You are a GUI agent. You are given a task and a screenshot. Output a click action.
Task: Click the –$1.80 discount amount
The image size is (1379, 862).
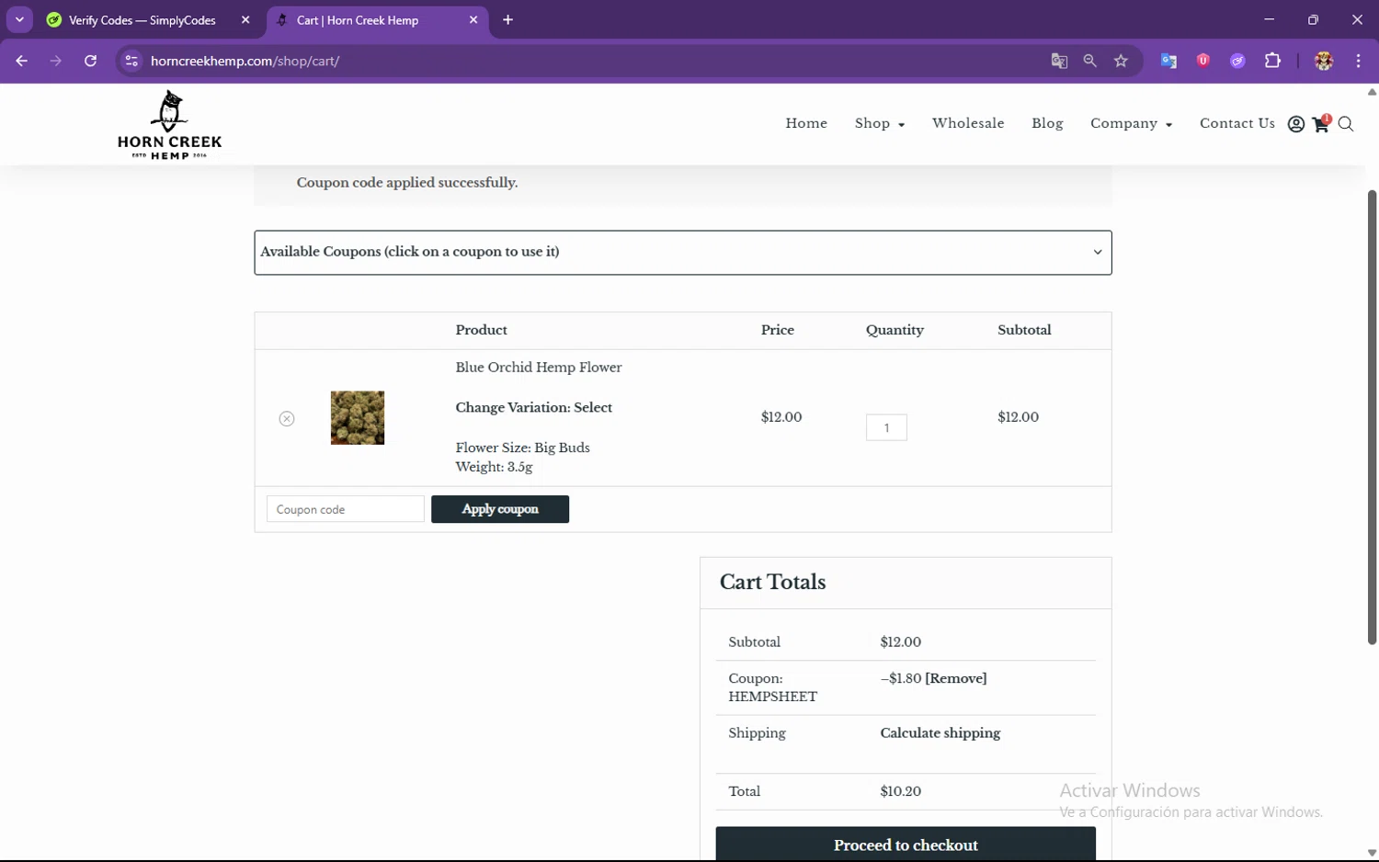coord(901,678)
